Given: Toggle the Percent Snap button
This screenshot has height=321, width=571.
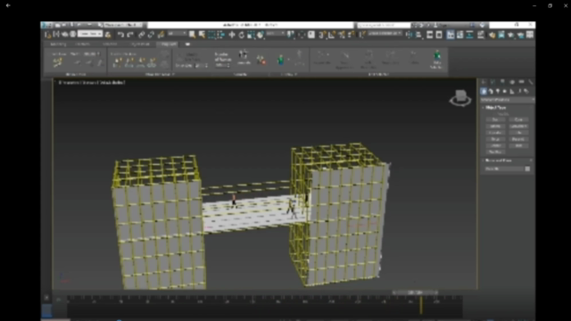Looking at the screenshot, I should click(342, 35).
